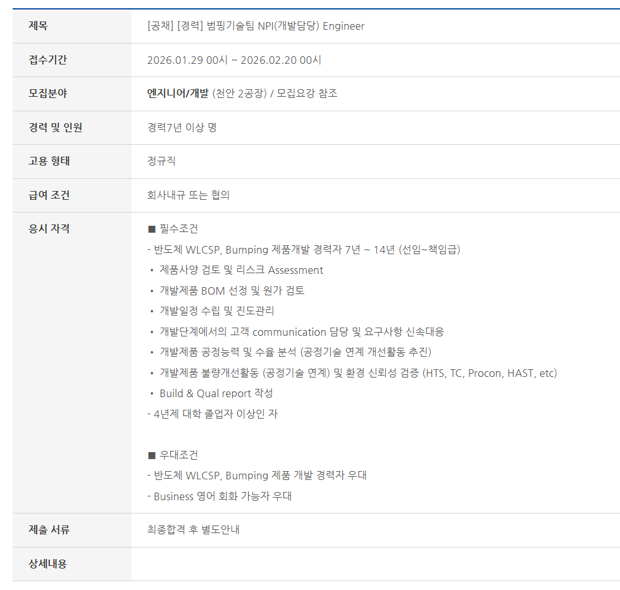
Task: Click the 제목 row header
Action: pyautogui.click(x=38, y=26)
